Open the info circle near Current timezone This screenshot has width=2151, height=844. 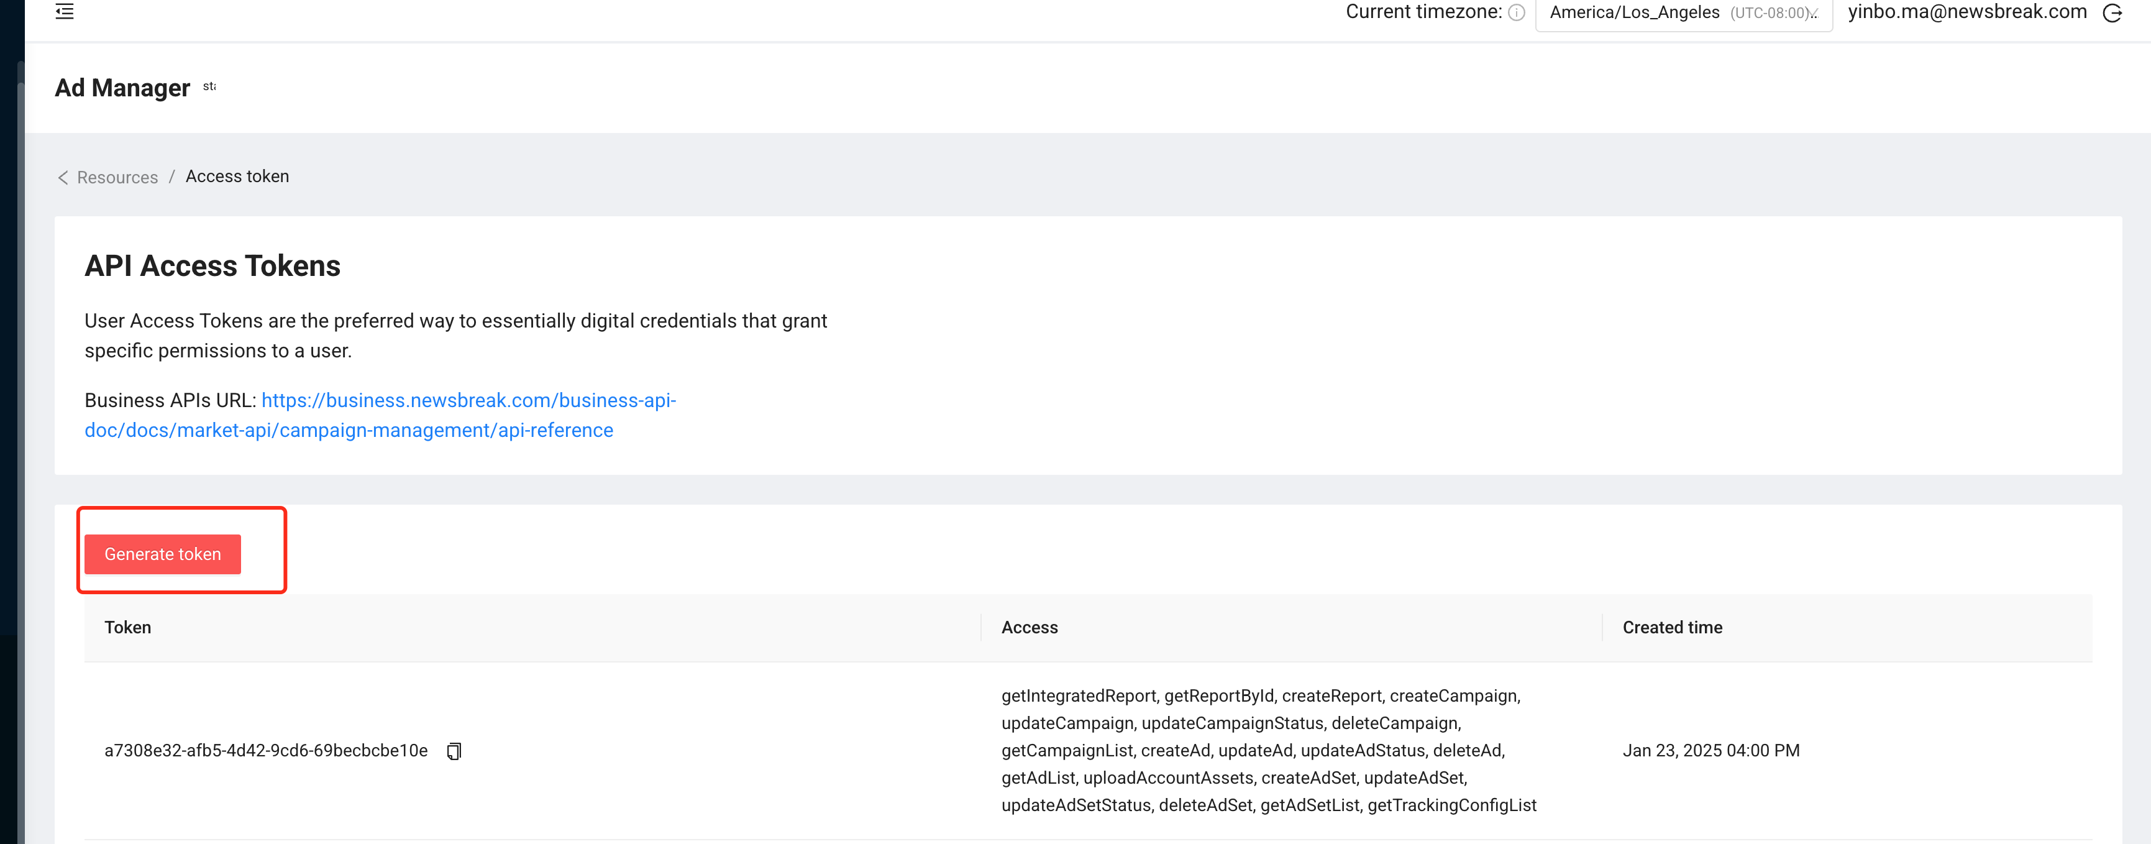[1517, 12]
